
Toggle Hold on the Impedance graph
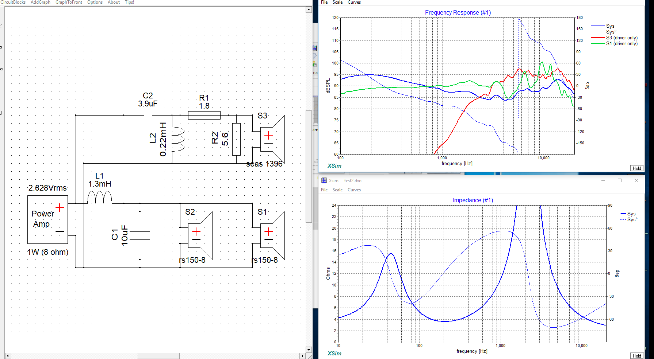tap(637, 356)
